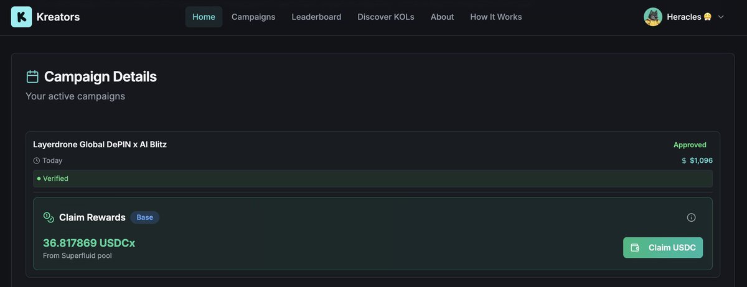Click the Today date label
The width and height of the screenshot is (747, 287).
click(x=52, y=160)
